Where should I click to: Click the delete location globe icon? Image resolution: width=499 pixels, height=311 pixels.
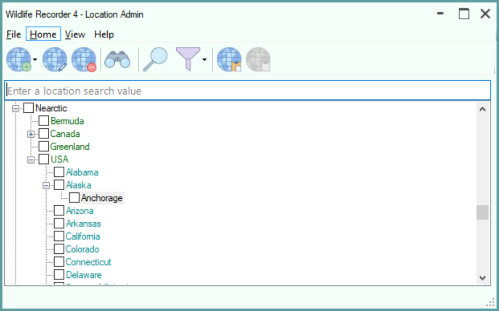(84, 59)
